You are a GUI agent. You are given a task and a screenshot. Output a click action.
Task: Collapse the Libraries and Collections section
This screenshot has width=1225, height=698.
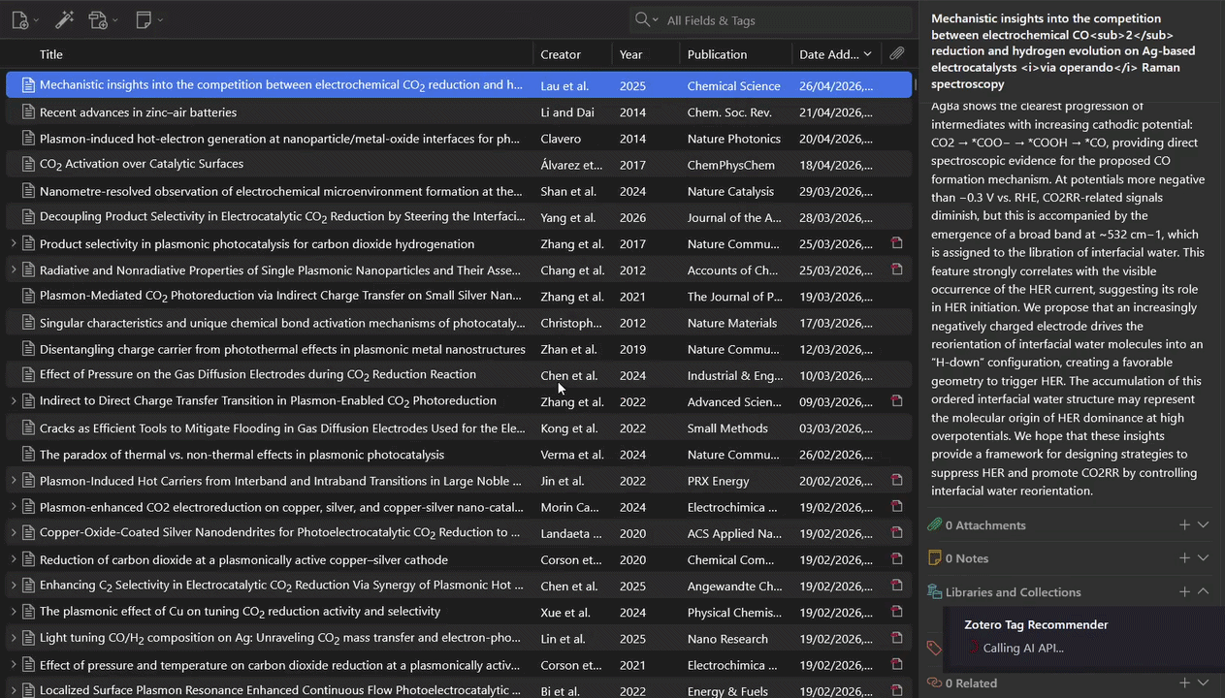coord(1204,591)
